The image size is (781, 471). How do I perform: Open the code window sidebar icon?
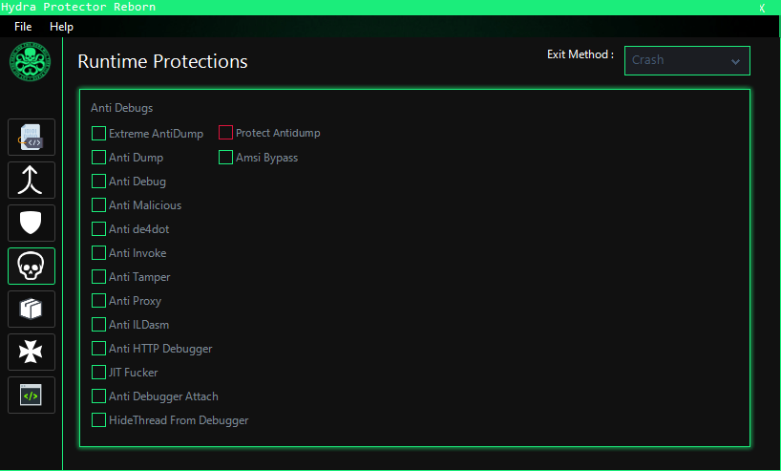(32, 395)
